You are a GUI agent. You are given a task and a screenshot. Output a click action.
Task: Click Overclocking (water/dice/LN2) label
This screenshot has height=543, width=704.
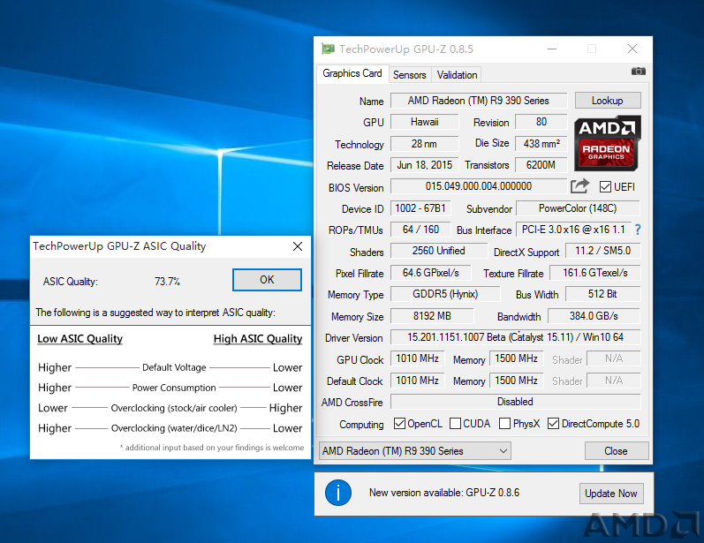click(x=174, y=428)
